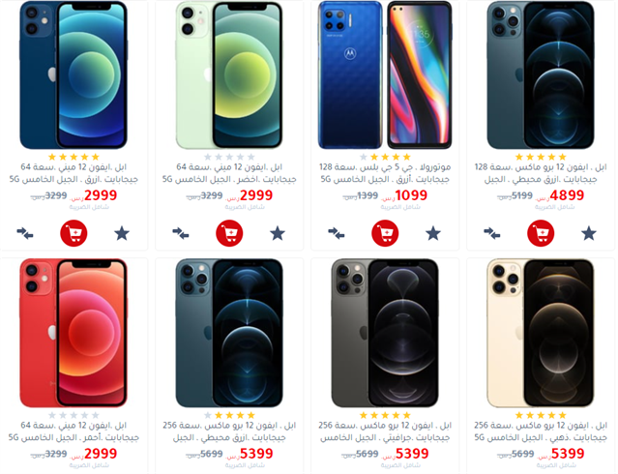Click the gold iPhone 12 Pro Max 256GB title

(541, 431)
